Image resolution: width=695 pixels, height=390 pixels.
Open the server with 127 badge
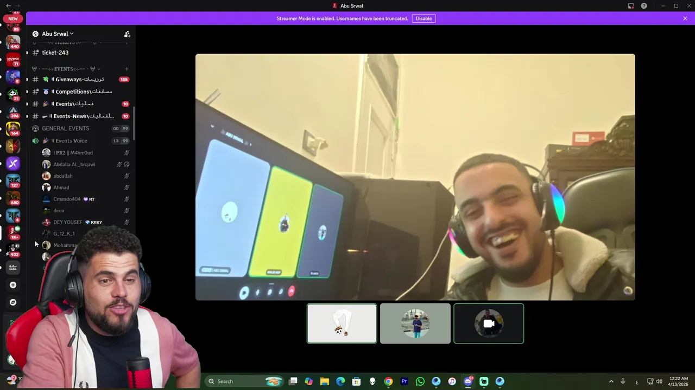click(x=13, y=180)
